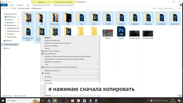
Task: Select 'обложка урока' image thumbnail
Action: click(x=134, y=35)
